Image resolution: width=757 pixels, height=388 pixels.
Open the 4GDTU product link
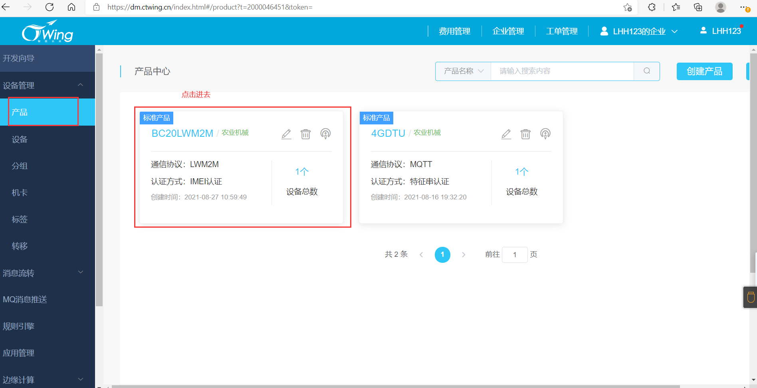tap(388, 133)
